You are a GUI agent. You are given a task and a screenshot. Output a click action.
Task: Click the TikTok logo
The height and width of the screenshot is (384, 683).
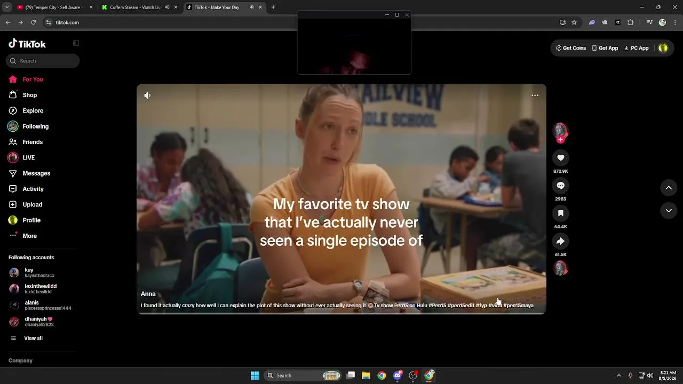click(x=27, y=44)
